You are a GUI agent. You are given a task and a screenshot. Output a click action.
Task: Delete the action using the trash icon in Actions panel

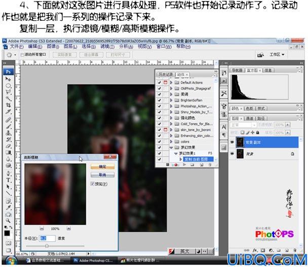click(x=210, y=165)
